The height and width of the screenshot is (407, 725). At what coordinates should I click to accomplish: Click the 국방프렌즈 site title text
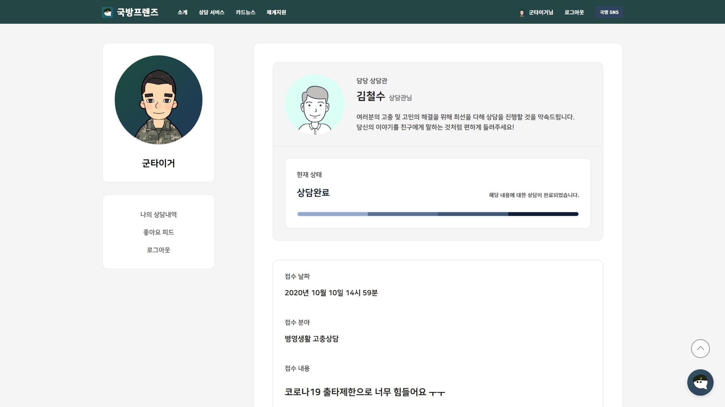pyautogui.click(x=137, y=12)
